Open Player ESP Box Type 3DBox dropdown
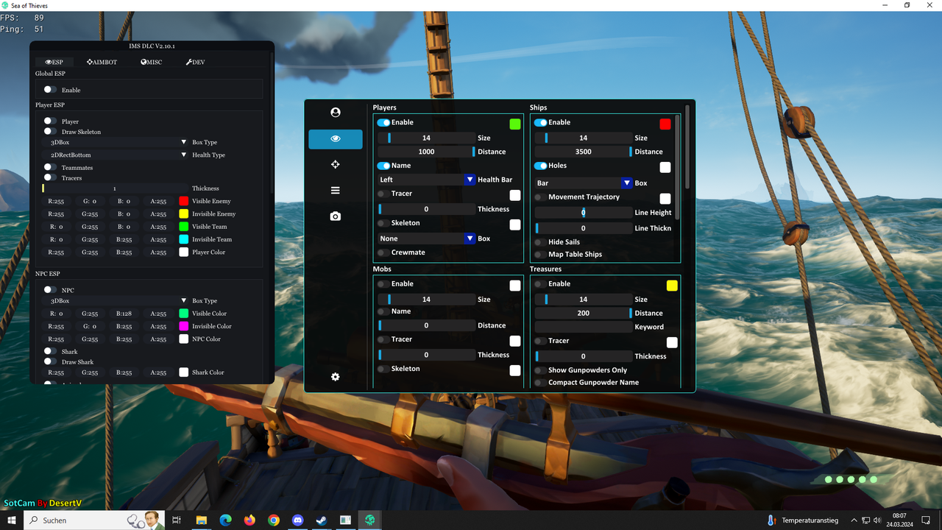 (x=116, y=142)
